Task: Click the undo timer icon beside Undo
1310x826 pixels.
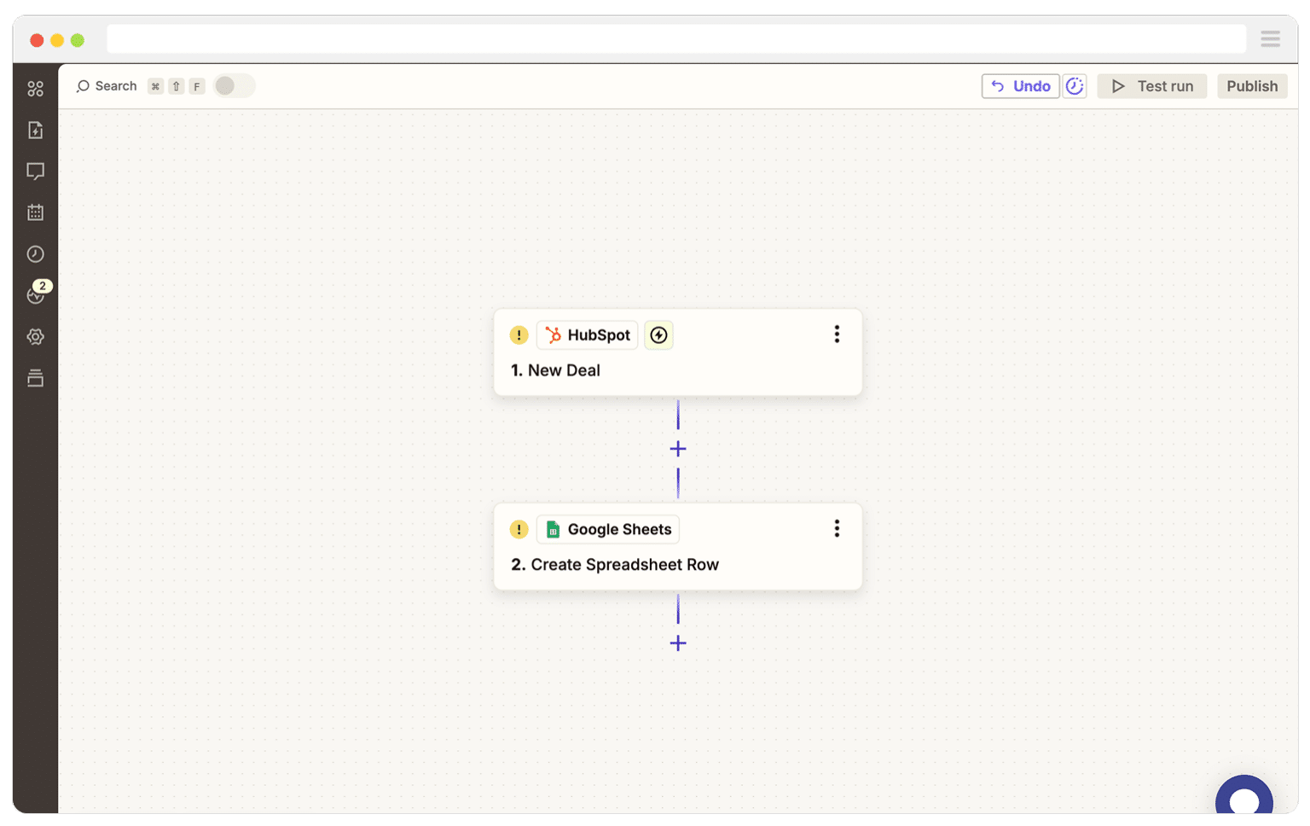Action: click(x=1075, y=85)
